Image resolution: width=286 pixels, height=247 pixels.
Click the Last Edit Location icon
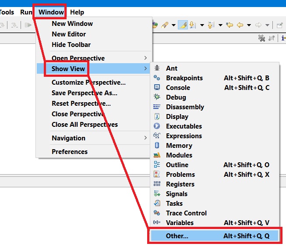click(230, 25)
